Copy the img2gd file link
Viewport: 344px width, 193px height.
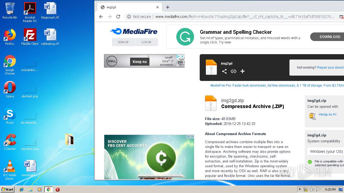pos(234,71)
